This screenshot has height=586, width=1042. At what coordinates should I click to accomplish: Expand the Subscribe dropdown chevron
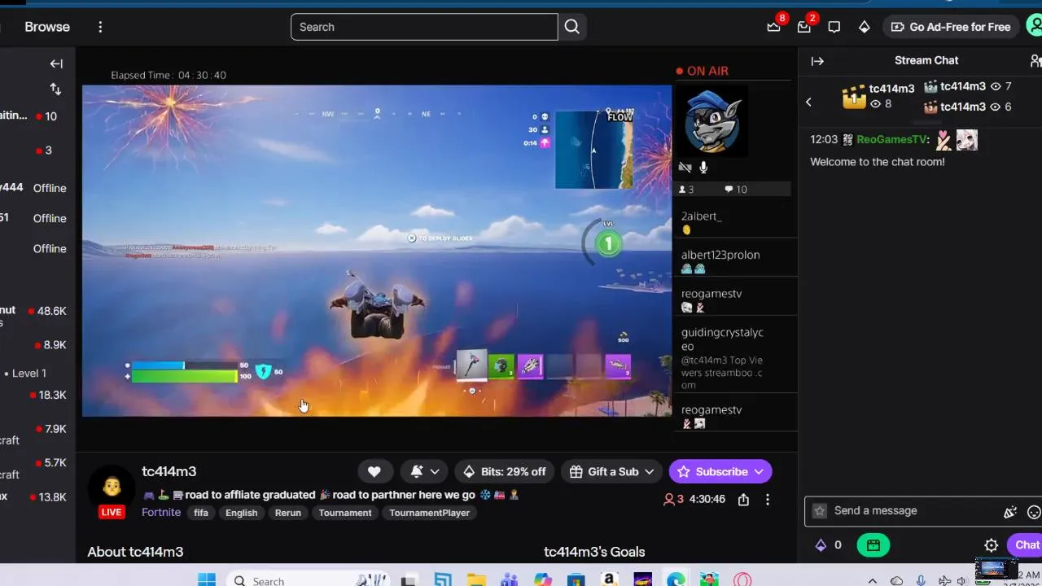759,471
